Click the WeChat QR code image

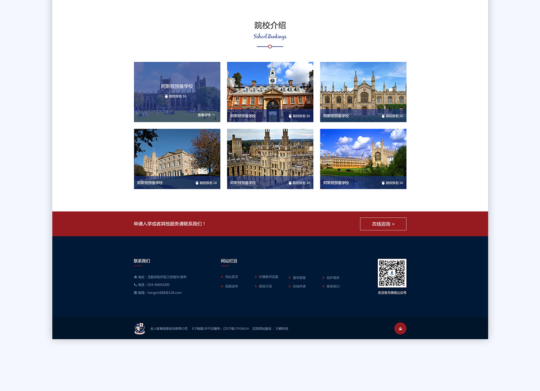tap(392, 273)
